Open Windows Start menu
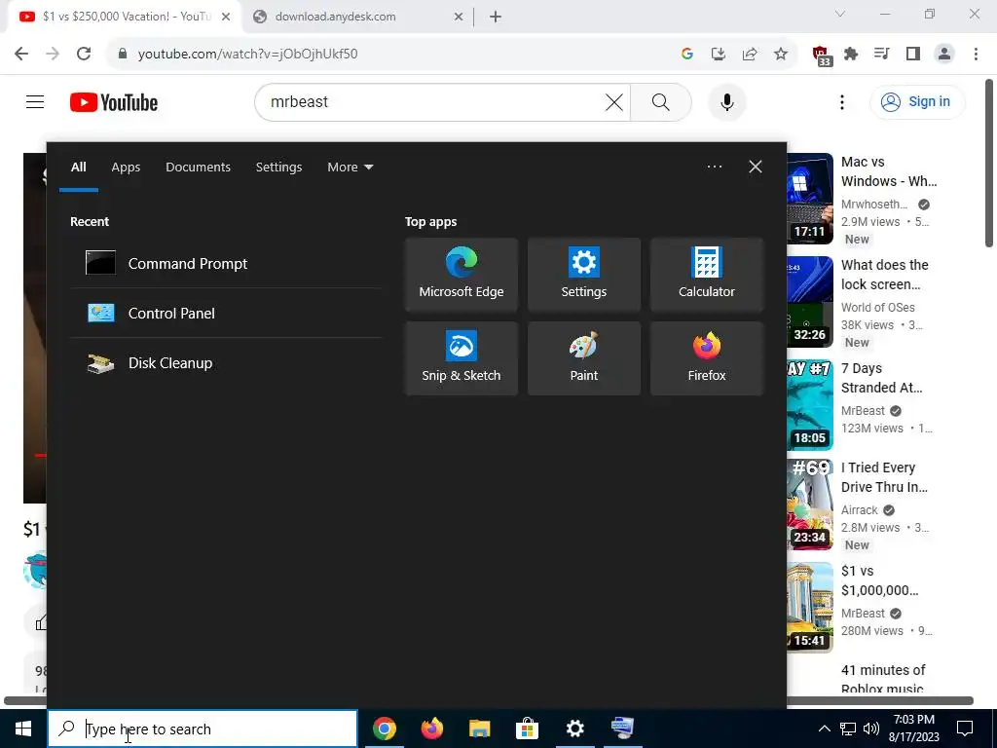The image size is (997, 748). point(23,729)
